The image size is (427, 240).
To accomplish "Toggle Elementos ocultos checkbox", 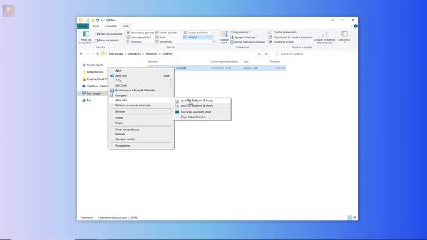I will 270,42.
